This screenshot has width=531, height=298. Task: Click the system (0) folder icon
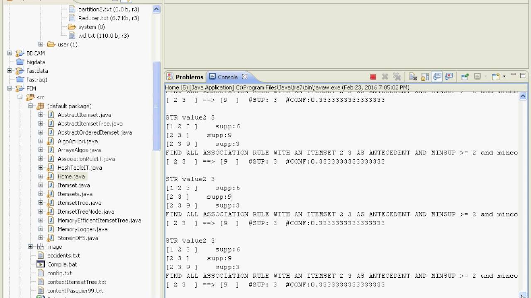click(x=71, y=27)
